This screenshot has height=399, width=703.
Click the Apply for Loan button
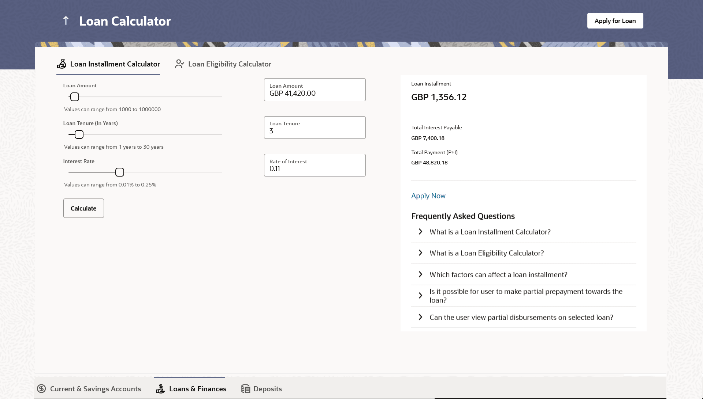(x=615, y=21)
